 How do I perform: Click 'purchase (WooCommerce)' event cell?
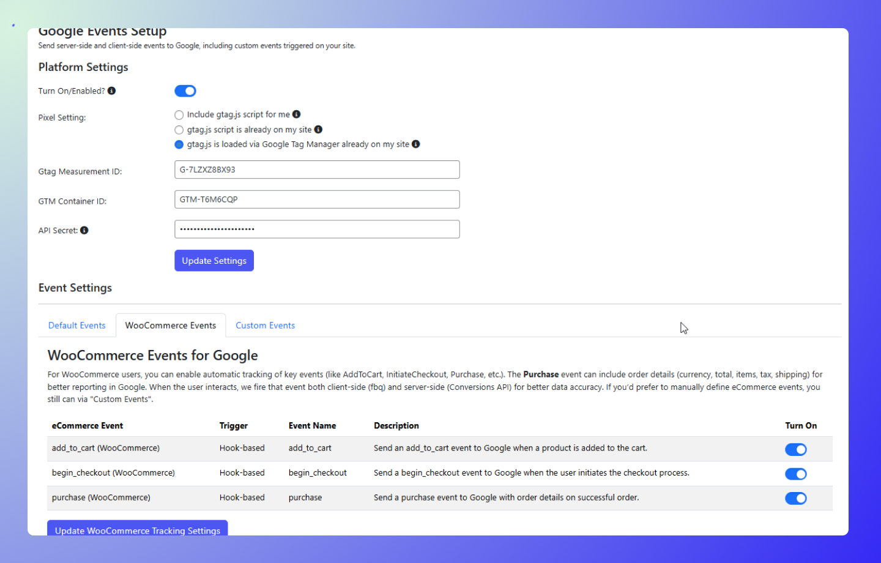[101, 498]
